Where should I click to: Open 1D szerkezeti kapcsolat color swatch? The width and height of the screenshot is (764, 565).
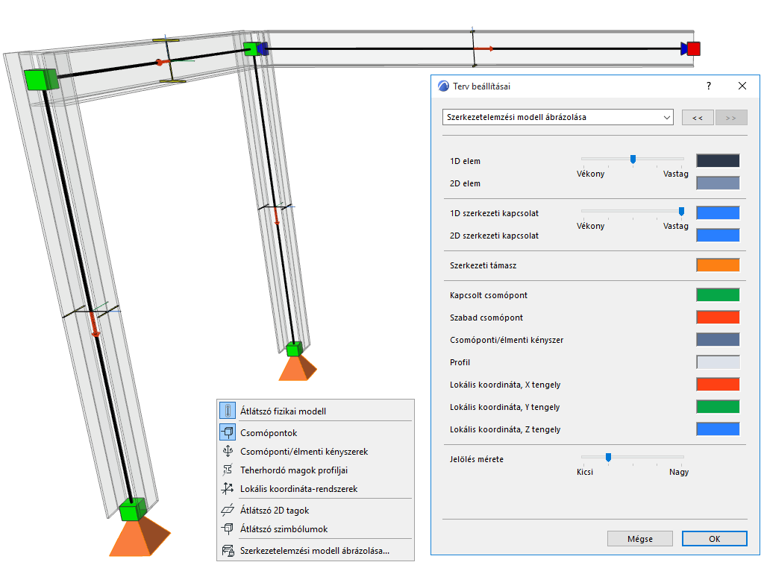tap(718, 212)
